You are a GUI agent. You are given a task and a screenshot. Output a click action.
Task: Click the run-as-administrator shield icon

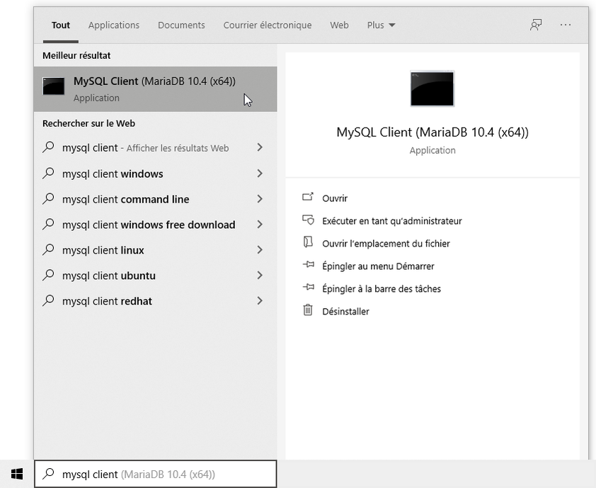click(x=308, y=220)
